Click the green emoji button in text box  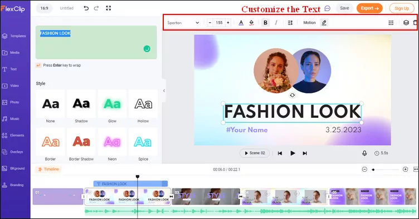click(x=147, y=49)
